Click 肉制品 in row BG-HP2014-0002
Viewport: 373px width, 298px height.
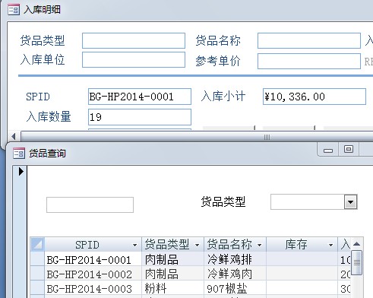pos(172,274)
